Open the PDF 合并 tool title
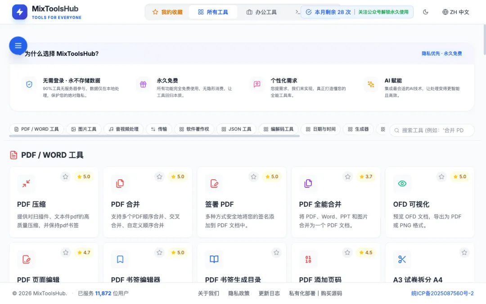This screenshot has width=486, height=304. 125,204
